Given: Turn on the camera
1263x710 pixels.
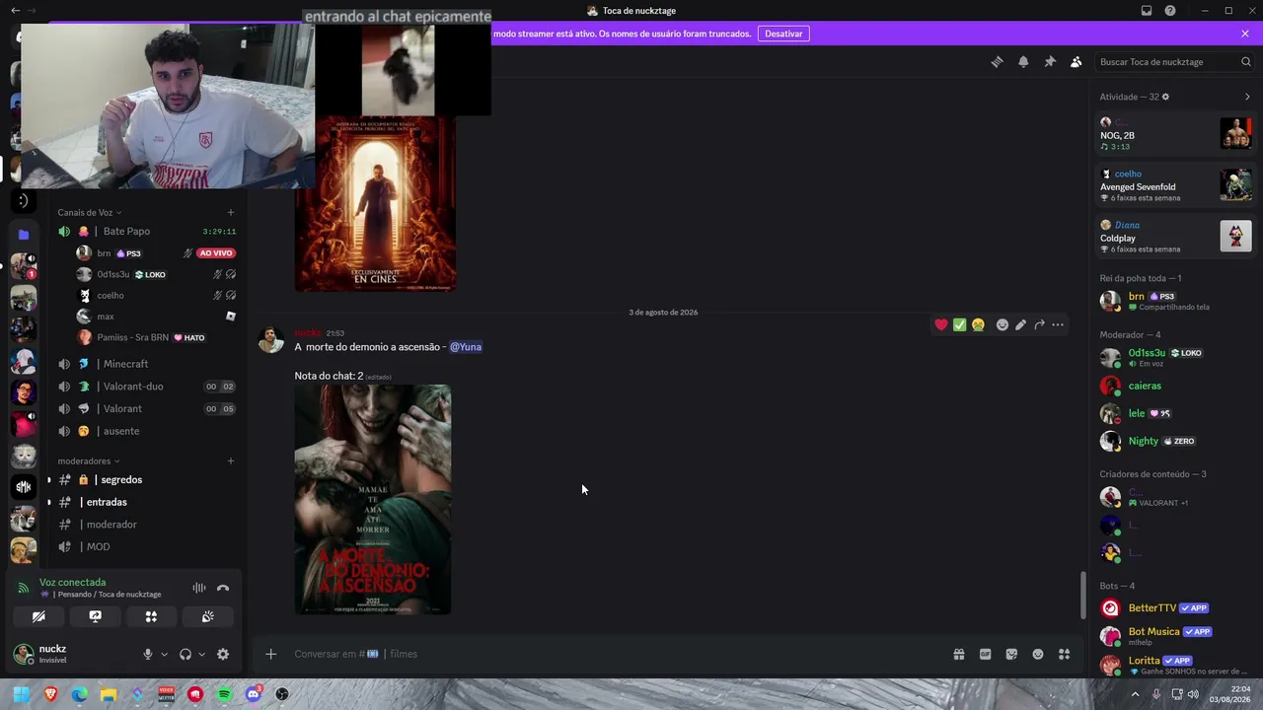Looking at the screenshot, I should tap(38, 616).
